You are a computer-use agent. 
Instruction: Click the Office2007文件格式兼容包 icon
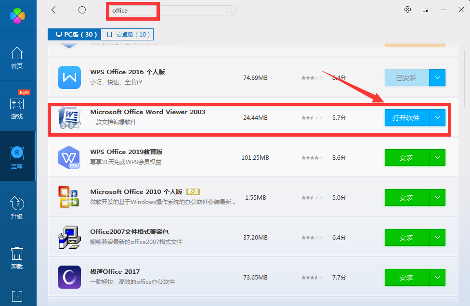69,237
